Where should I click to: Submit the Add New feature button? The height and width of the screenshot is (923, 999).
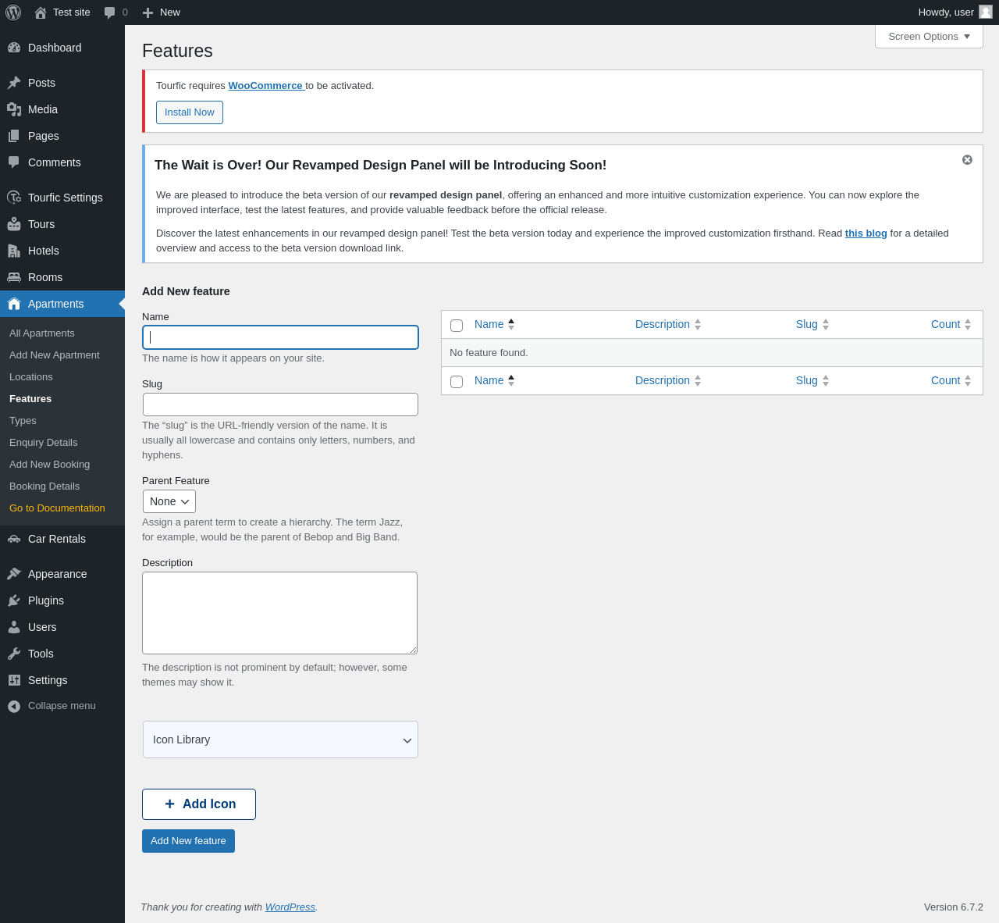click(188, 841)
